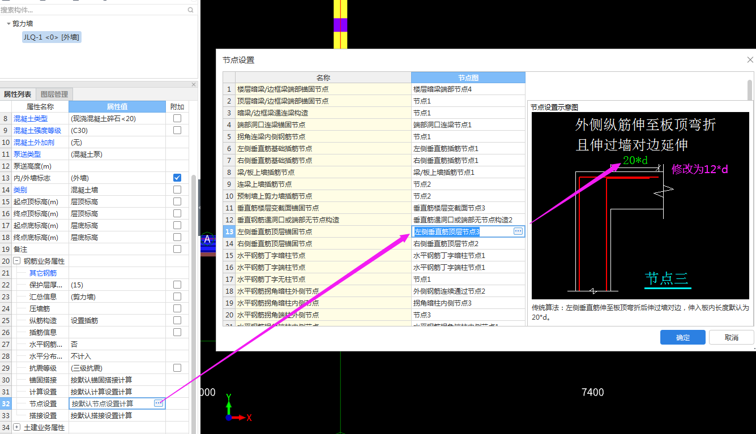Select row 端部洞口连梁锚固节点
Viewport: 756px width, 434px height.
[x=323, y=124]
